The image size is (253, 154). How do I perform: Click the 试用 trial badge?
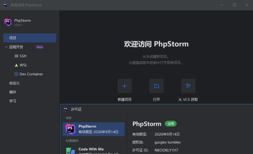point(171,124)
